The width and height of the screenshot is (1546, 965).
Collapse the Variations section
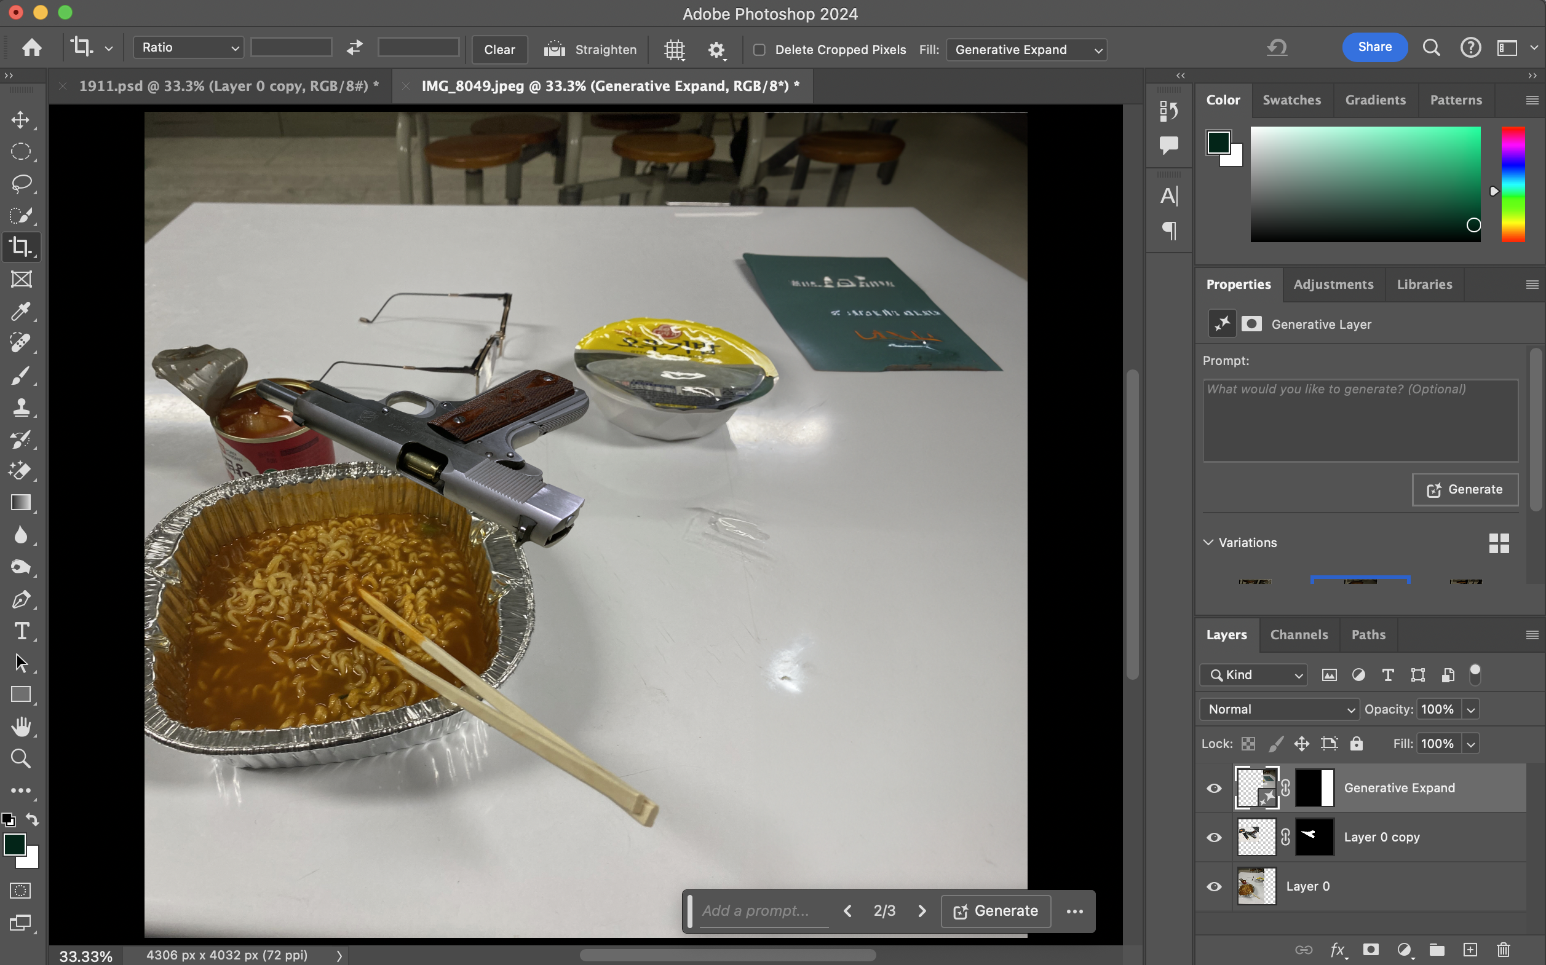click(x=1208, y=543)
